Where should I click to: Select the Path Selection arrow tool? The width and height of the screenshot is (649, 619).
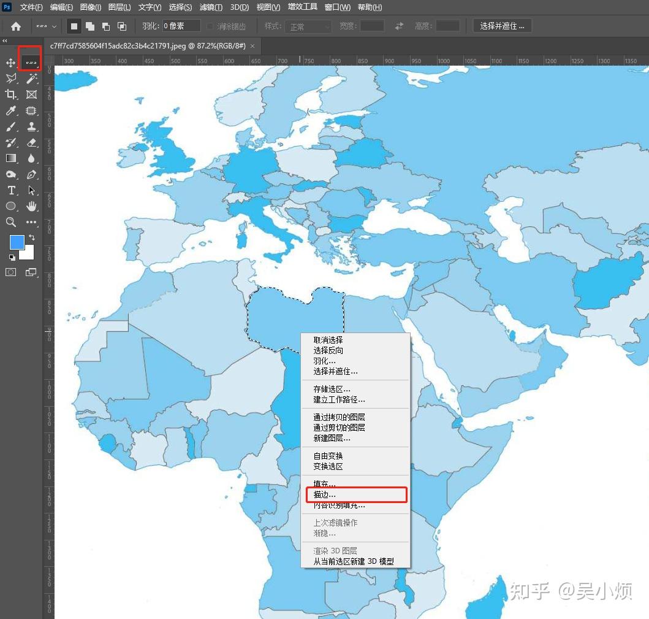point(31,190)
